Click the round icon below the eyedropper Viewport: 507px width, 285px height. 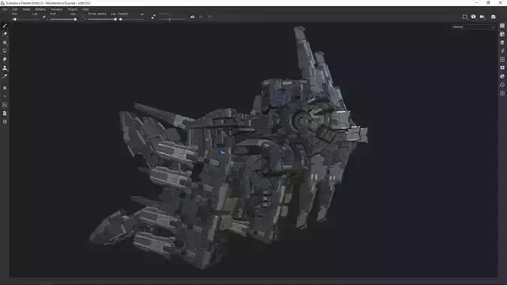pos(4,88)
